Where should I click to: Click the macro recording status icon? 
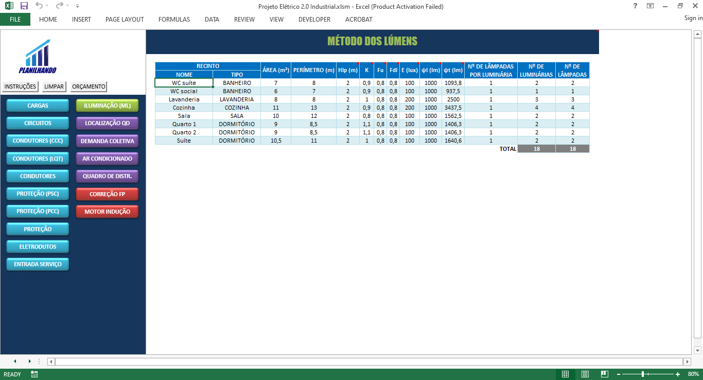(x=34, y=374)
